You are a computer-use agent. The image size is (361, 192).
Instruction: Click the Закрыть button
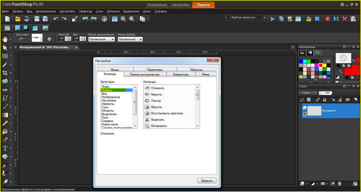(207, 181)
